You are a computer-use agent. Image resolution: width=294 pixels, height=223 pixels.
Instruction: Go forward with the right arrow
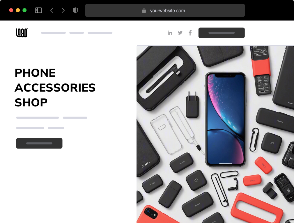coord(63,10)
